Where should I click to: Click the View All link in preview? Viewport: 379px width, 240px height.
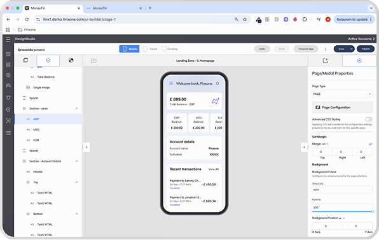[x=213, y=169]
